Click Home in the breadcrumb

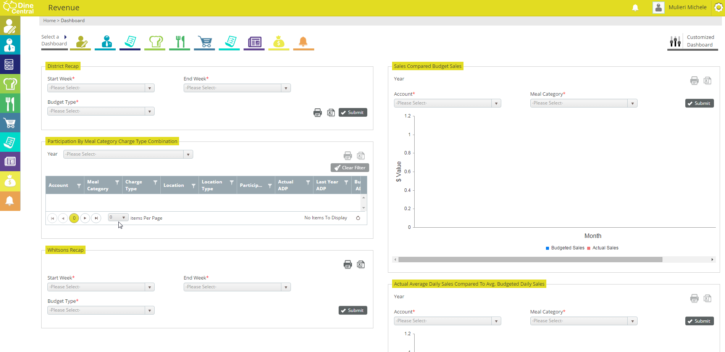(49, 21)
